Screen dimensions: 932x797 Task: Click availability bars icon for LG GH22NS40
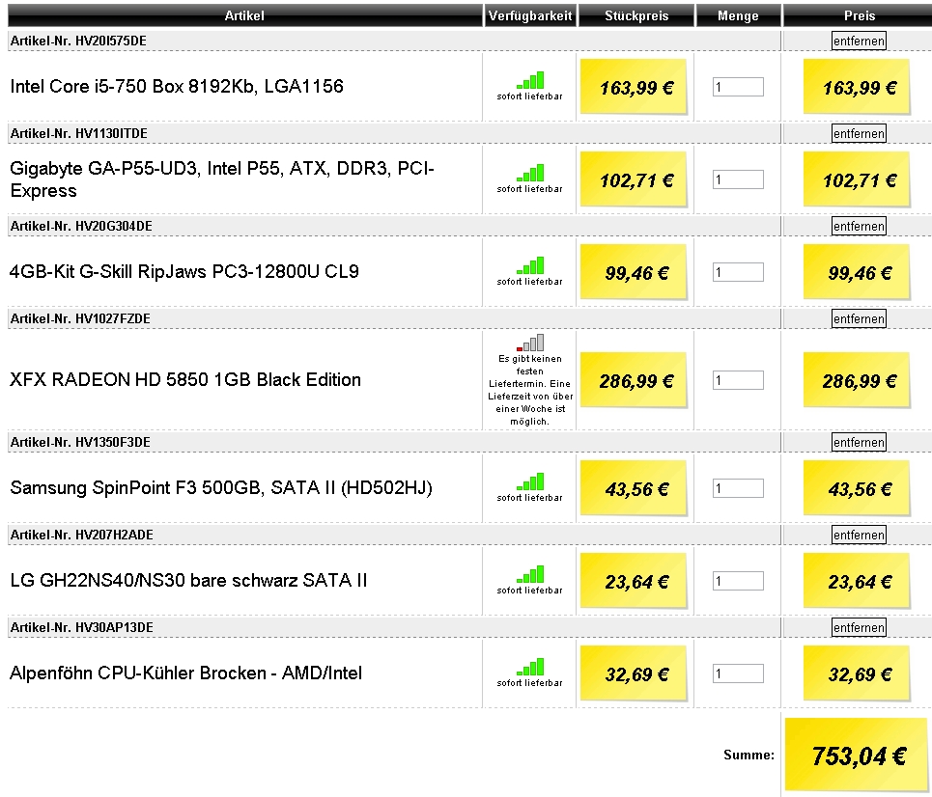tap(530, 574)
